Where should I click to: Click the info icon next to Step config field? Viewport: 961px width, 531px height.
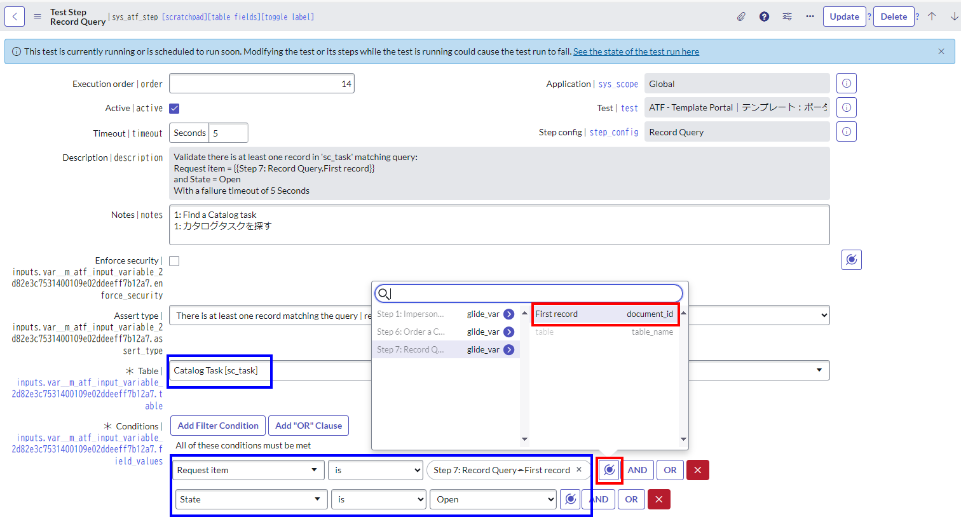click(x=846, y=131)
